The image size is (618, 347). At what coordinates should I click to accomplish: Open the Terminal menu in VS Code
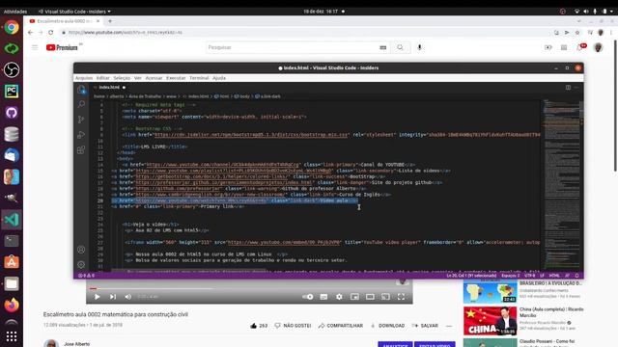[199, 78]
